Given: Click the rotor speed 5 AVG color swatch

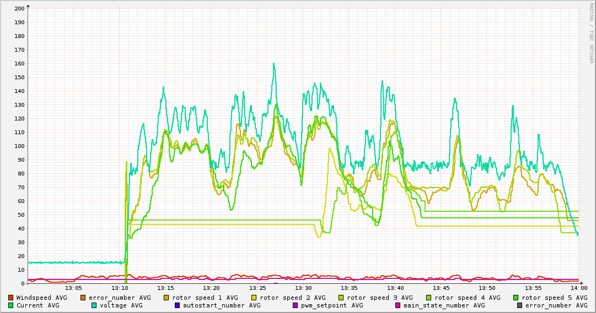Looking at the screenshot, I should click(516, 298).
